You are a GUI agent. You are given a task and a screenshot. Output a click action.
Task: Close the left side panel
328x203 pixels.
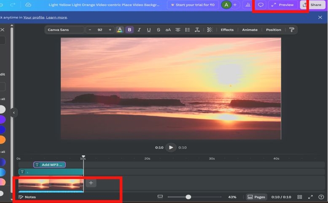pos(2,30)
